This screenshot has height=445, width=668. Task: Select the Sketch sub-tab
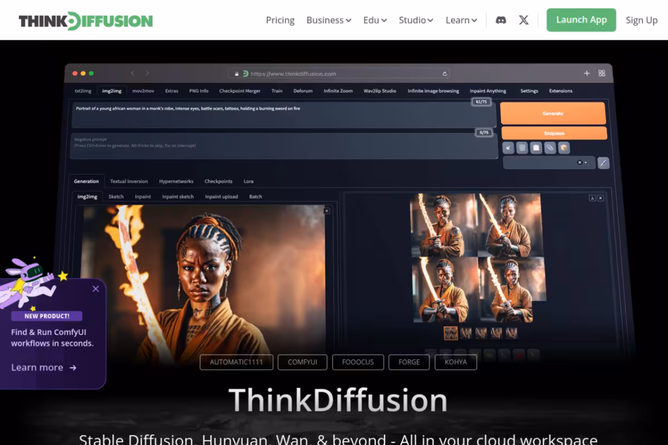click(116, 197)
